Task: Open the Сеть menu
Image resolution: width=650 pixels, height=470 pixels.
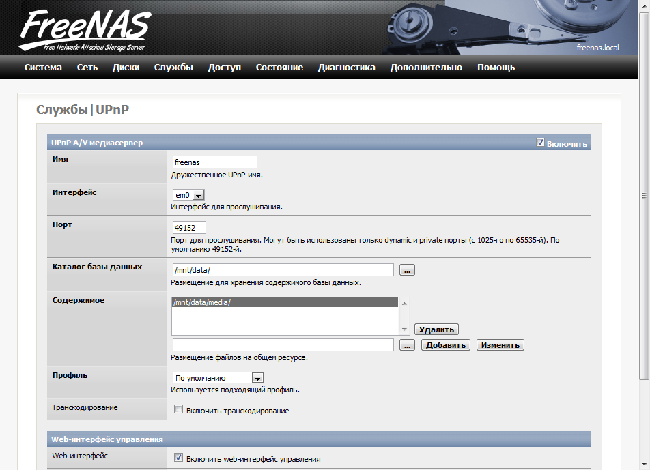Action: pyautogui.click(x=87, y=68)
